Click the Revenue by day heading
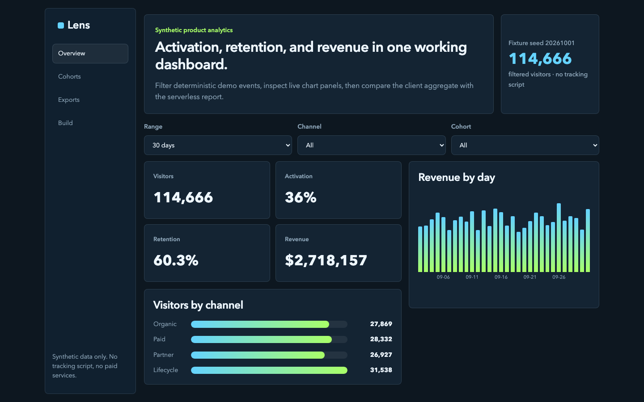This screenshot has width=644, height=402. click(x=457, y=177)
